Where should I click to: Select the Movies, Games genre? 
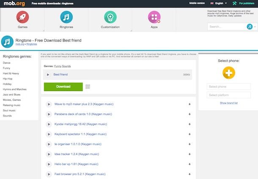[12, 100]
